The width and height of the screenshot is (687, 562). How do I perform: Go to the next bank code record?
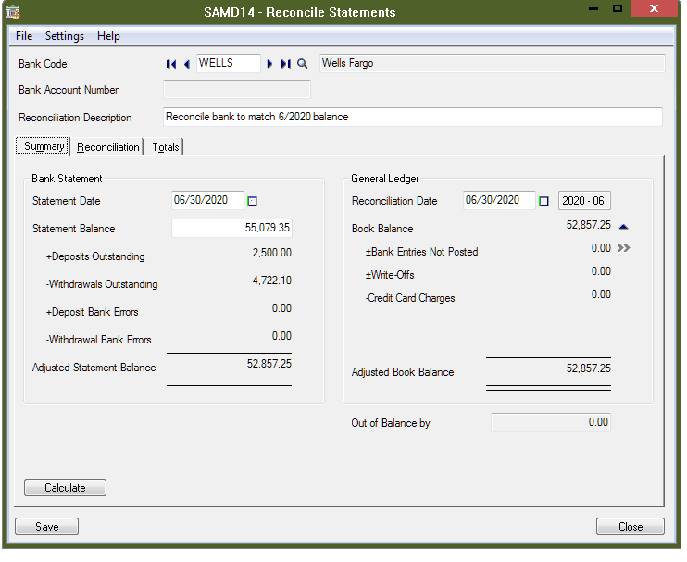pyautogui.click(x=270, y=64)
